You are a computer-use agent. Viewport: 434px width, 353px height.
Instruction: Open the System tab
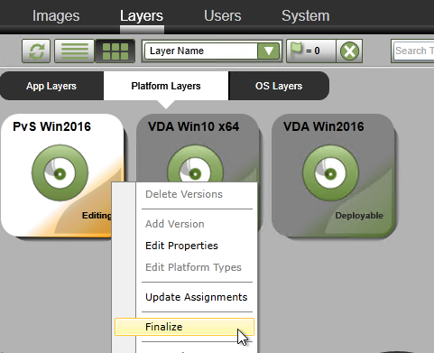click(x=305, y=16)
